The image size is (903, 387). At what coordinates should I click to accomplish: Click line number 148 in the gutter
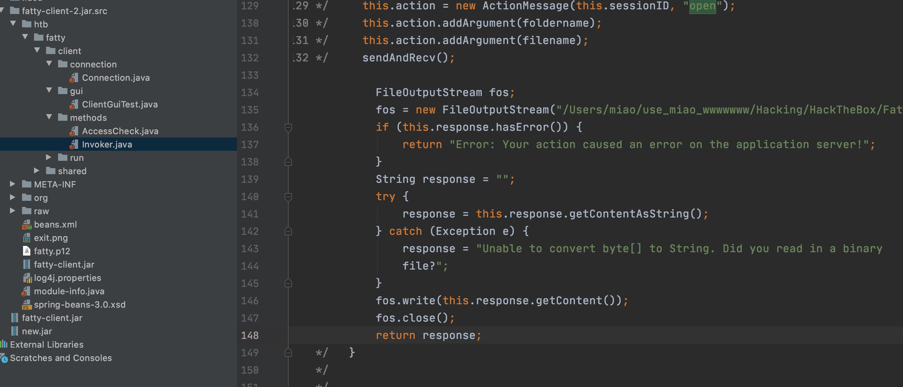[x=250, y=336]
